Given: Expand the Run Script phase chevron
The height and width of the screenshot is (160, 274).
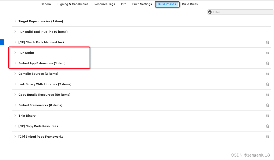Looking at the screenshot, I should [x=15, y=53].
